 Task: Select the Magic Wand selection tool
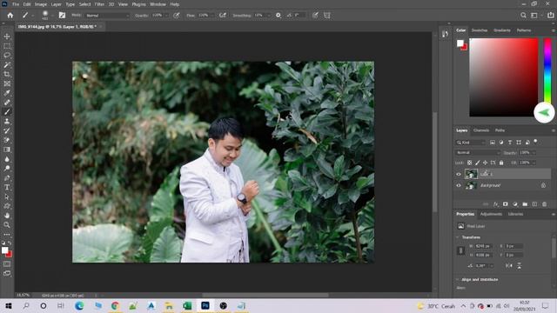pos(7,65)
